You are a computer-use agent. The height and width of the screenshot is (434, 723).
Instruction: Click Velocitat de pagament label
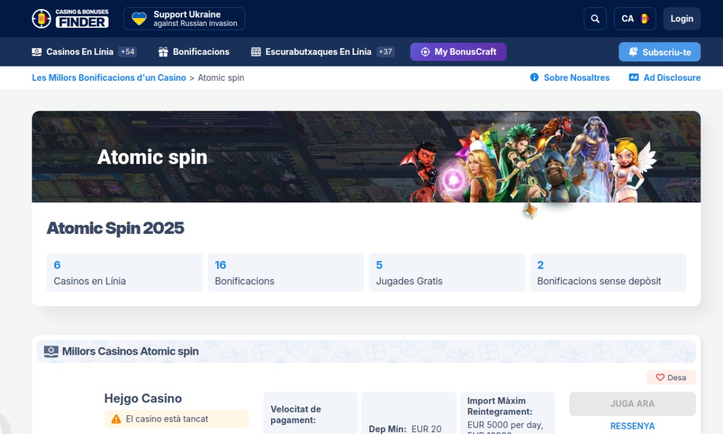[295, 415]
